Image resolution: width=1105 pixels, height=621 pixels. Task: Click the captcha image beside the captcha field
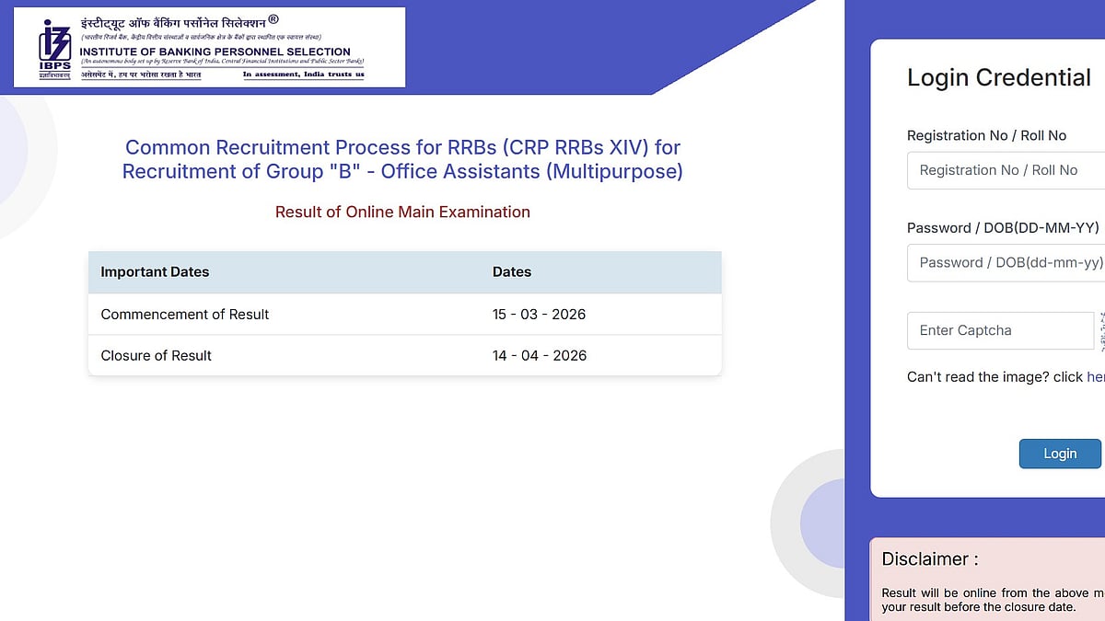coord(1100,330)
